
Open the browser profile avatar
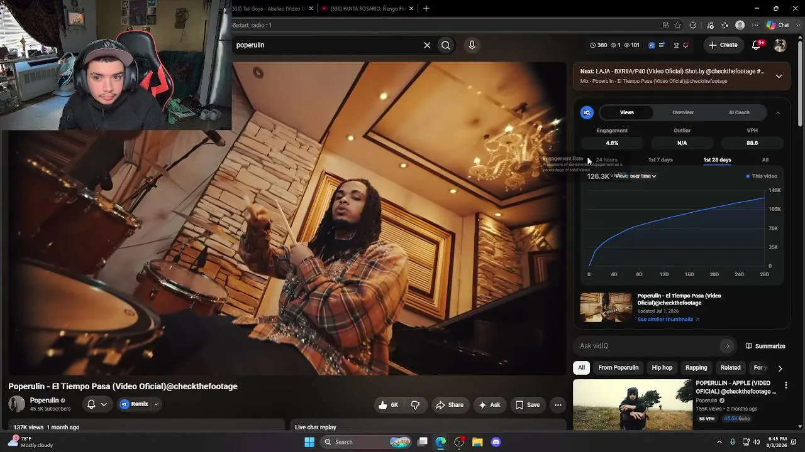pyautogui.click(x=740, y=25)
